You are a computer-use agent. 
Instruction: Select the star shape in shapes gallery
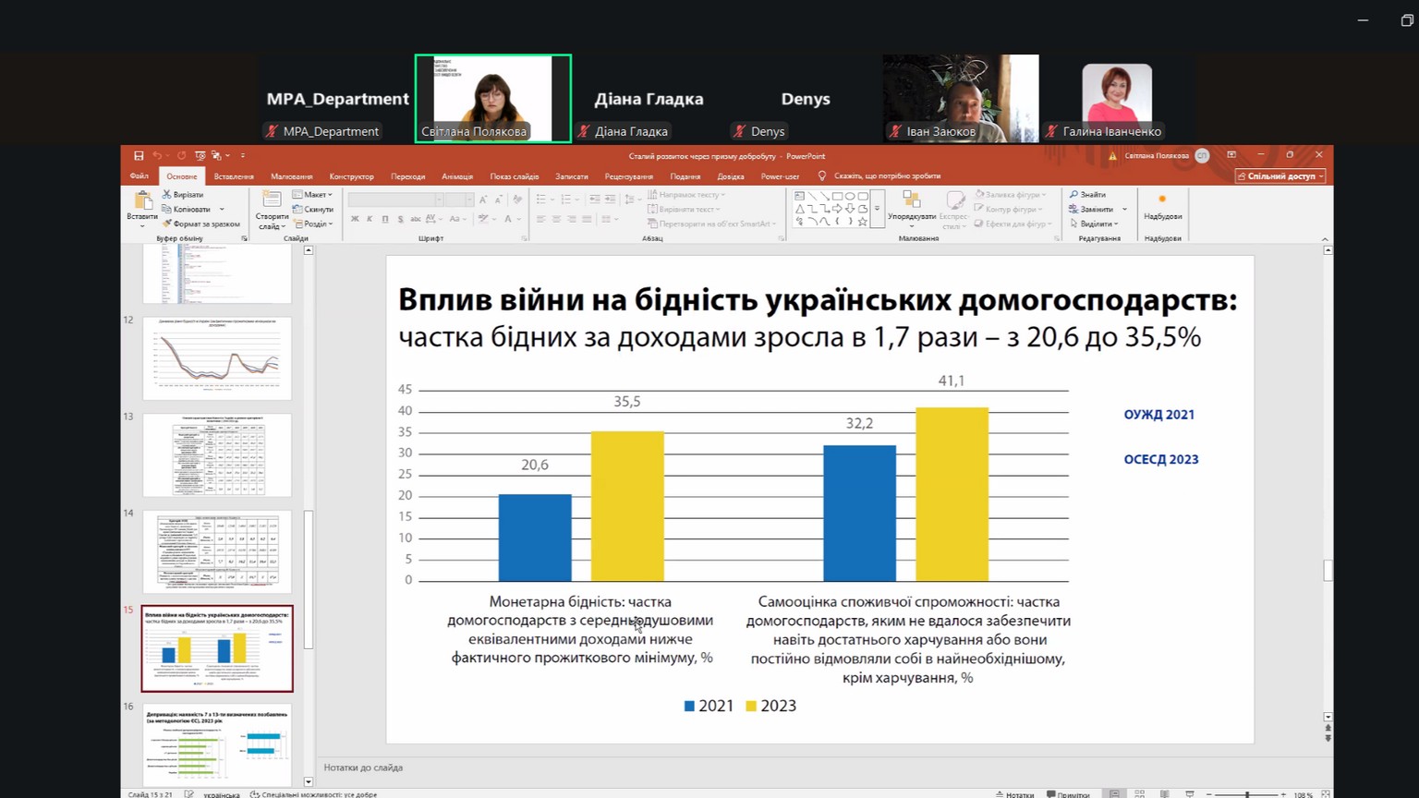[x=862, y=222]
